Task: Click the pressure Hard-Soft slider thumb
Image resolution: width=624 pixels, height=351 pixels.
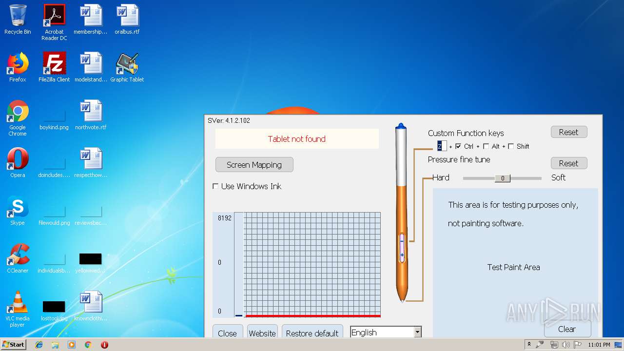Action: (x=503, y=178)
